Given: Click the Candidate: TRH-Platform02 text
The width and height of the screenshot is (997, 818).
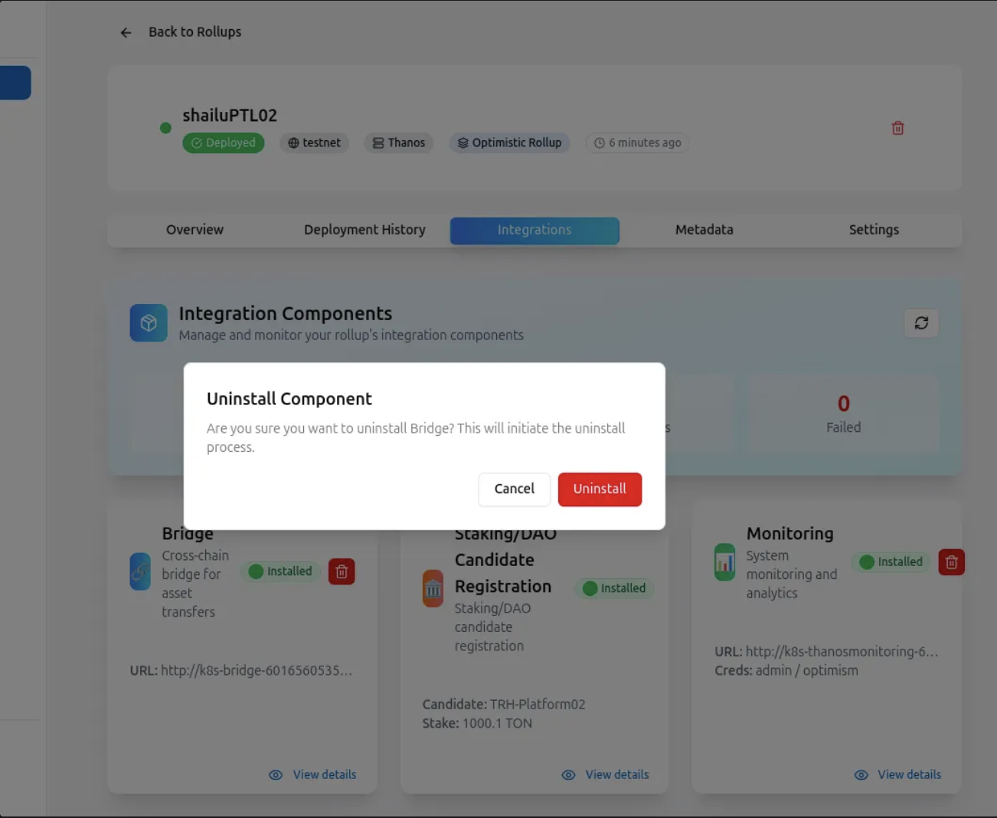Looking at the screenshot, I should (x=504, y=704).
